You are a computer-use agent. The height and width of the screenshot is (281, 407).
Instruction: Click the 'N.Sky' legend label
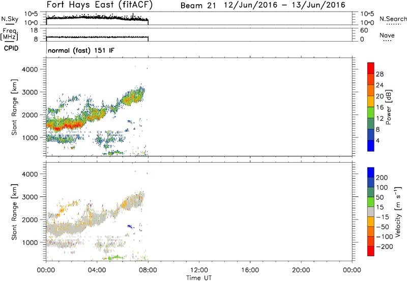(10, 19)
